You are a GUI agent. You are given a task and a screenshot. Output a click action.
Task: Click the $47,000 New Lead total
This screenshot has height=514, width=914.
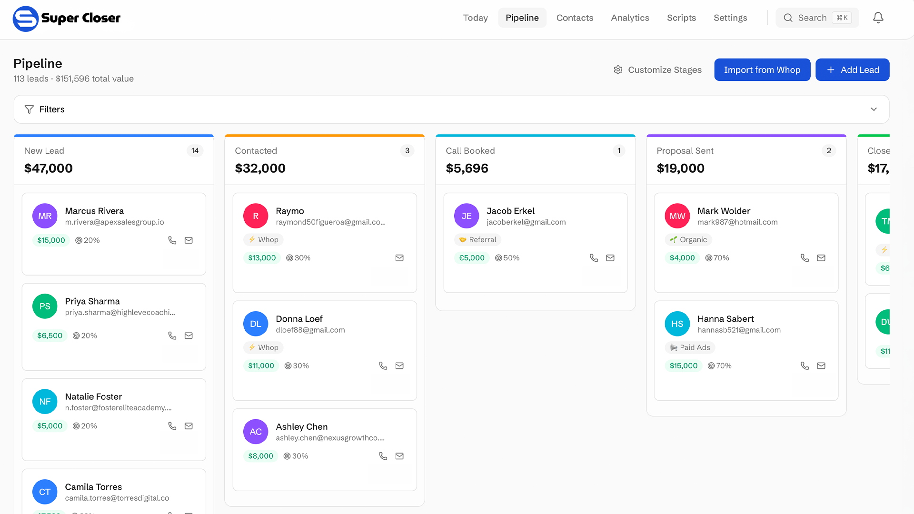[x=49, y=168]
